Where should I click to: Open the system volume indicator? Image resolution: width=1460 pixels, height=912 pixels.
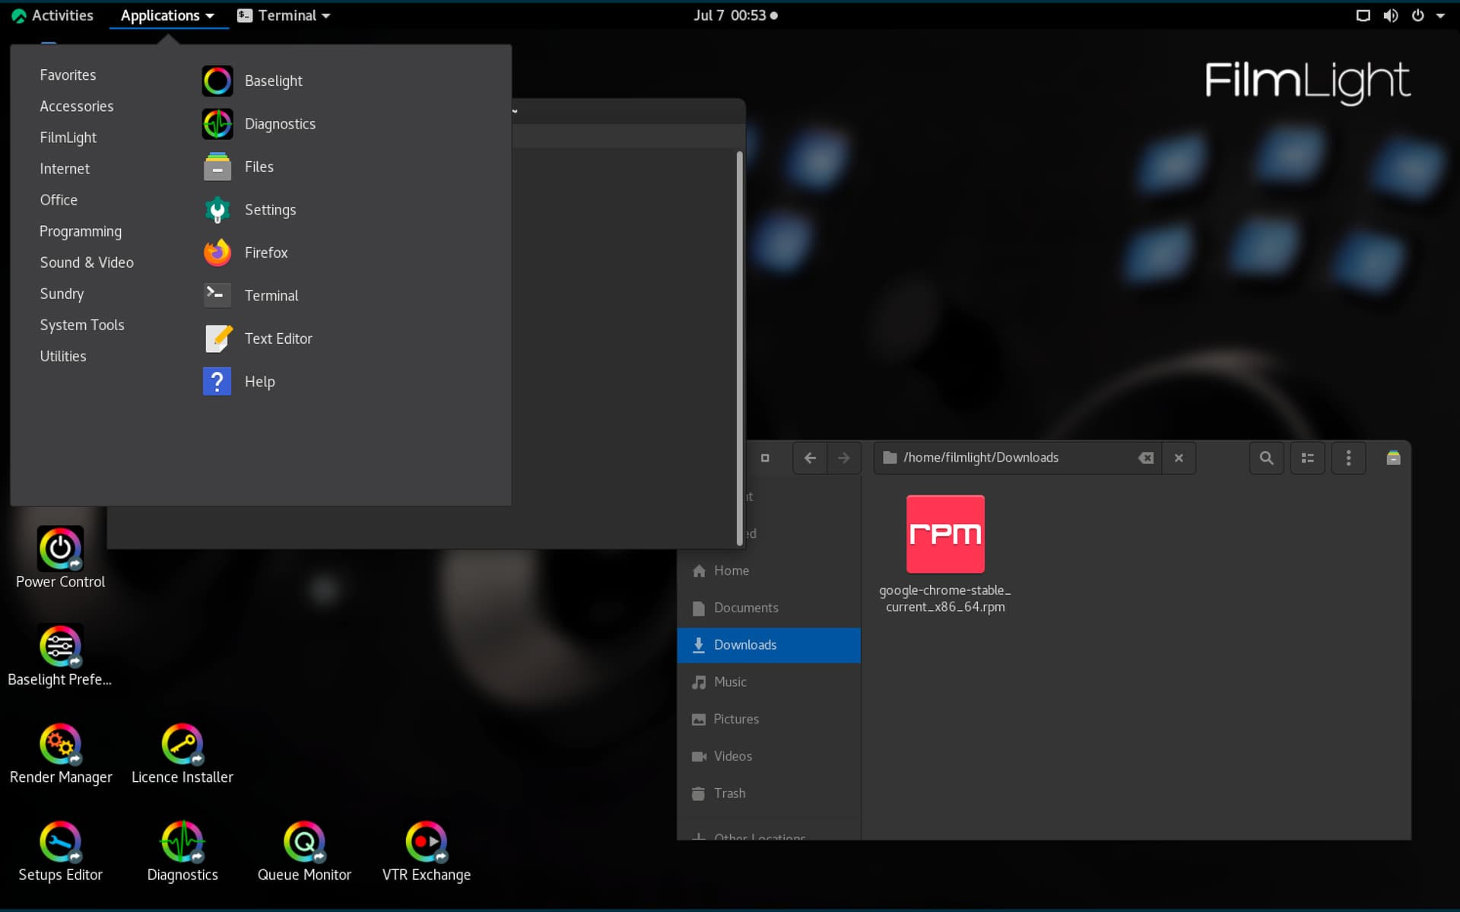coord(1390,15)
